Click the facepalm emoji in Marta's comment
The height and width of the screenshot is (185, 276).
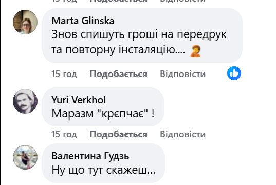click(x=195, y=51)
